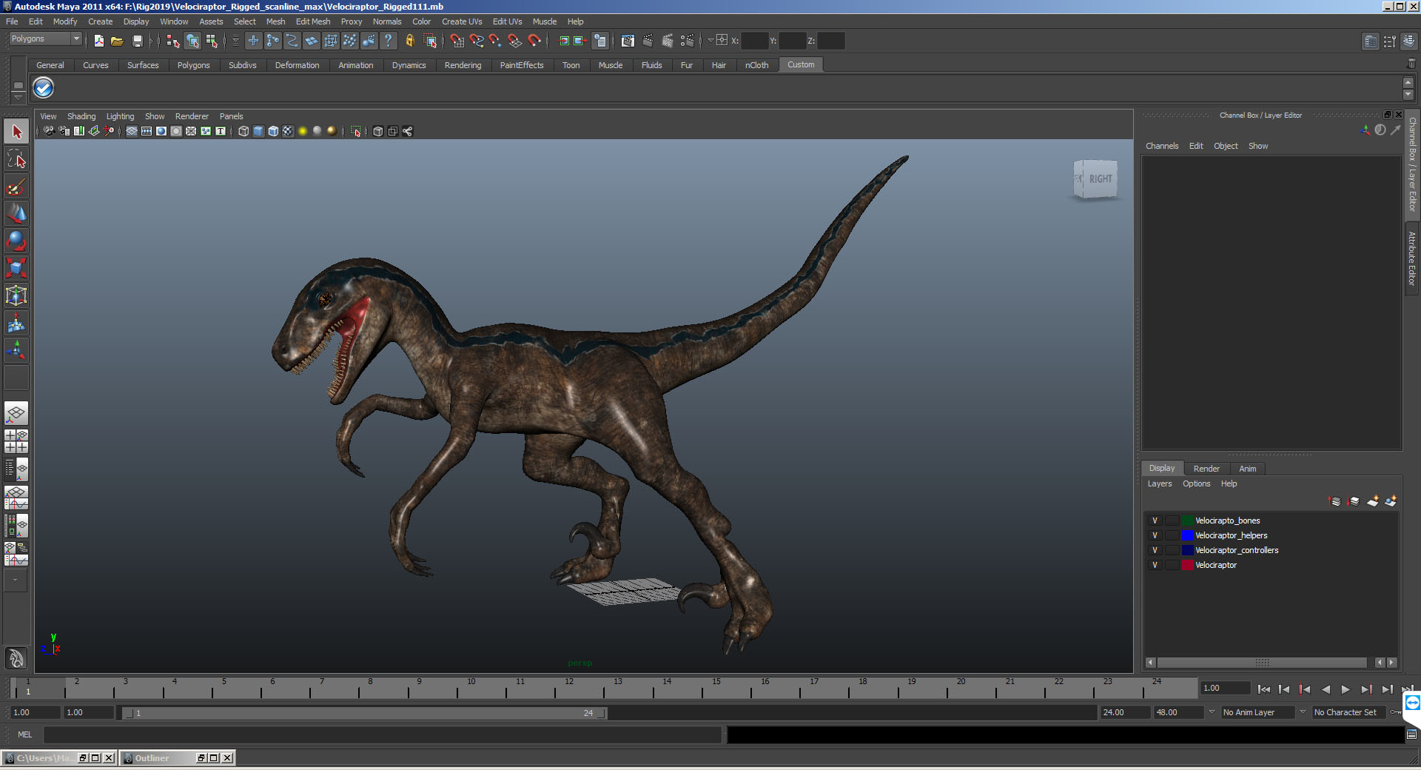
Task: Select the Lasso selection tool in toolbox
Action: [16, 159]
